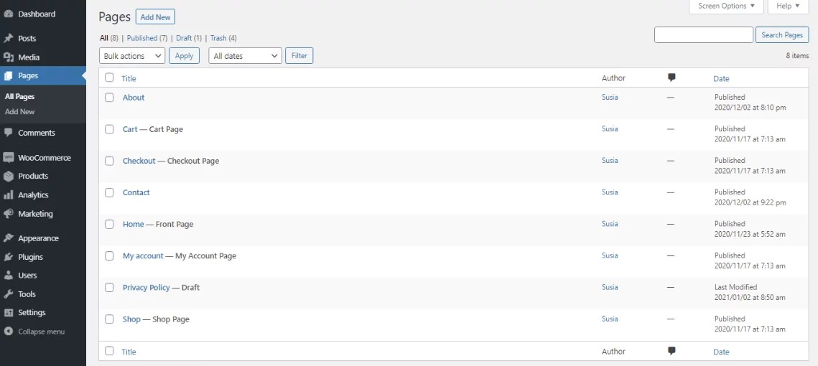This screenshot has height=366, width=818.
Task: Click the Products box icon
Action: 9,177
